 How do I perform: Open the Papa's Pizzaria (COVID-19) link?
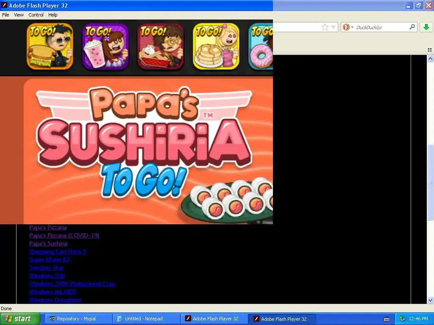point(64,235)
